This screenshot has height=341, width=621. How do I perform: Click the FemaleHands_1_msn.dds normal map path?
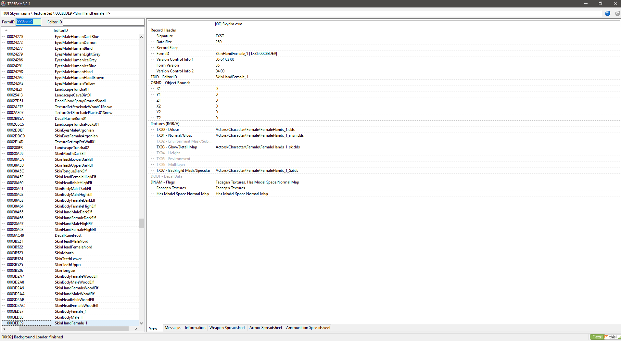tap(260, 135)
